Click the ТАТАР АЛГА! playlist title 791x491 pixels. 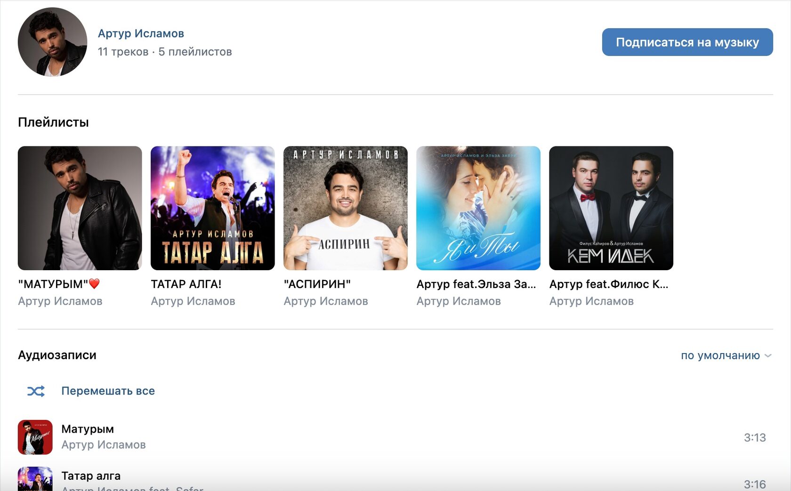coord(186,284)
